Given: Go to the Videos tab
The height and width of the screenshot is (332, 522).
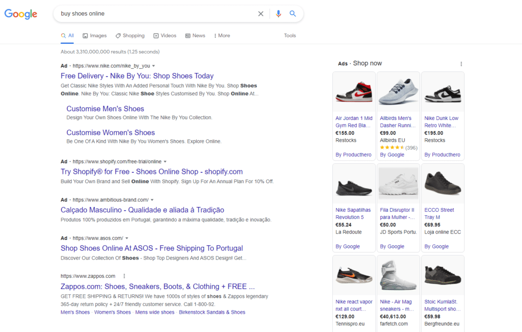Looking at the screenshot, I should pyautogui.click(x=165, y=36).
